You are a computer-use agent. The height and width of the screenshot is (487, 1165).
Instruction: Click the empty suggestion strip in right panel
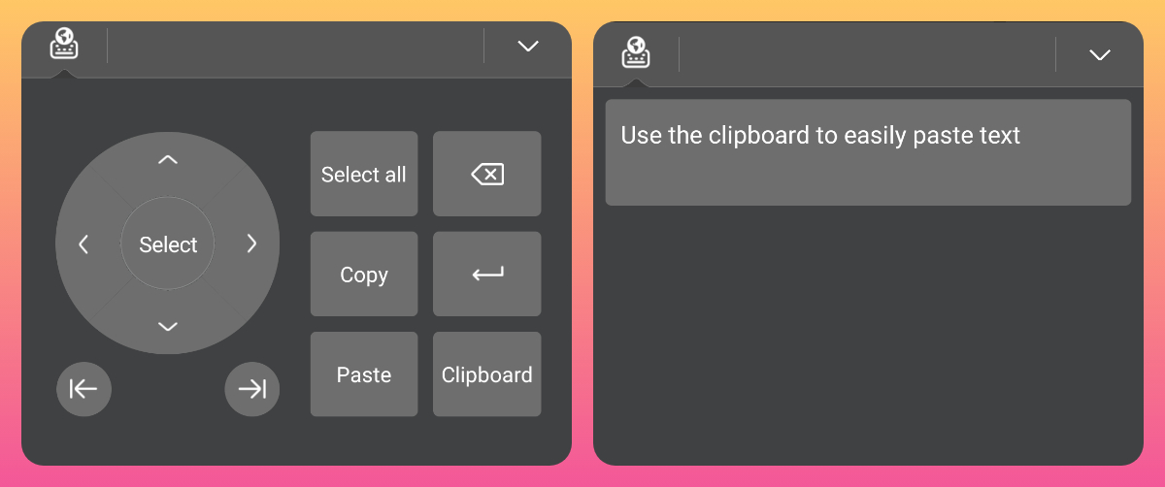pyautogui.click(x=867, y=54)
